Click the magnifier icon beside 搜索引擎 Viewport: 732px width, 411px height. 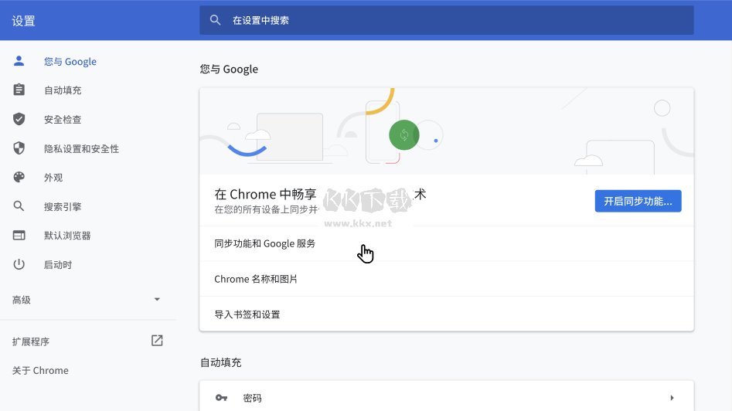click(x=19, y=206)
